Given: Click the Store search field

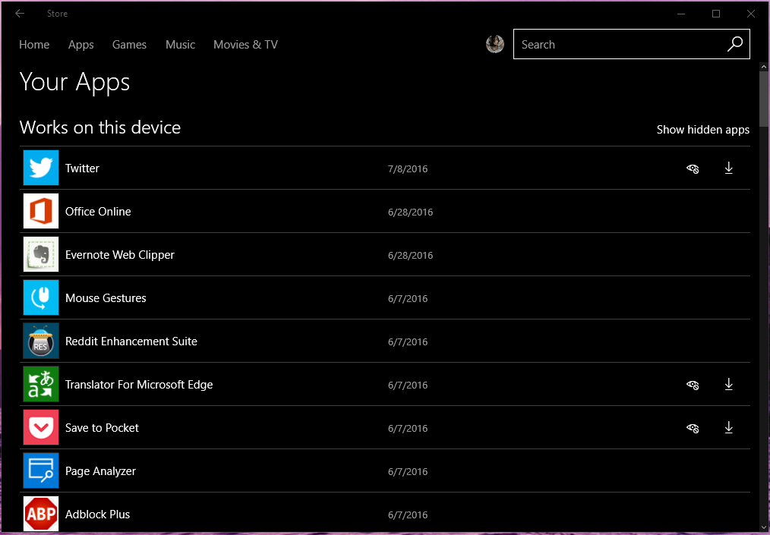Looking at the screenshot, I should pyautogui.click(x=619, y=45).
